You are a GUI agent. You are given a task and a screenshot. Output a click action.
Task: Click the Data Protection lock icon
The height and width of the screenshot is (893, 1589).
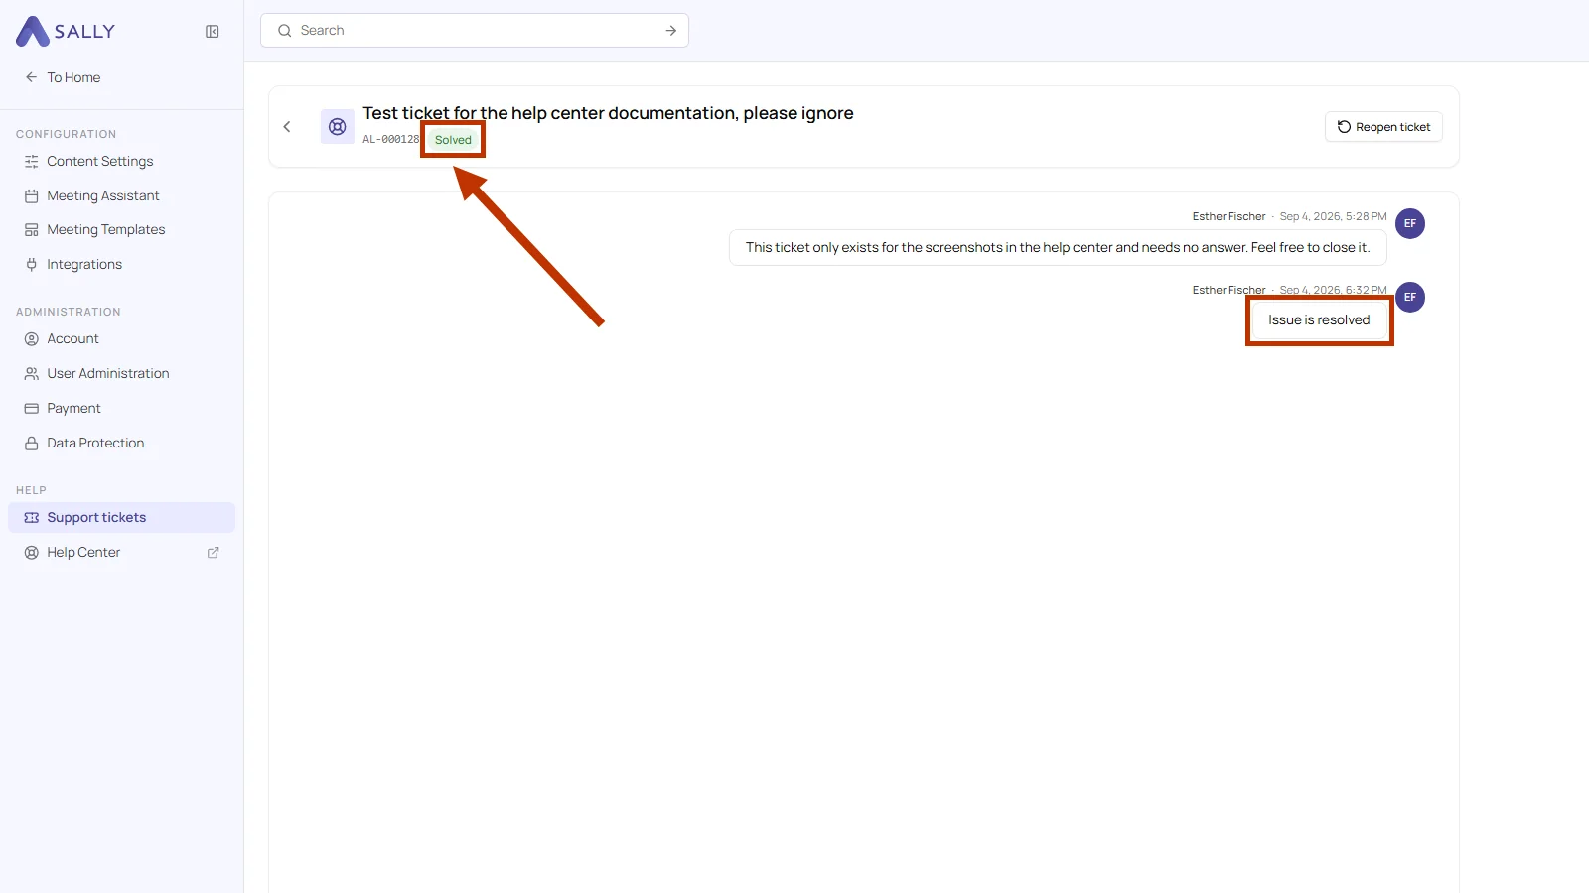(x=32, y=444)
